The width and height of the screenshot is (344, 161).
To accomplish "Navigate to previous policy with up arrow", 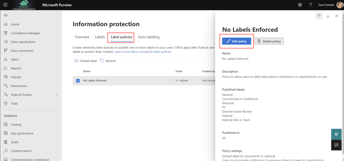I will [x=319, y=16].
